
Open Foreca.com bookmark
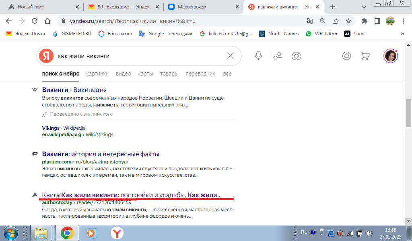[115, 34]
